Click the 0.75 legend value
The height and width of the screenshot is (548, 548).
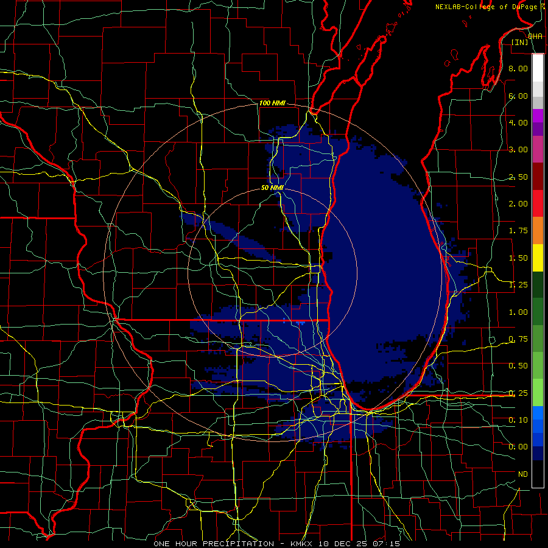click(518, 339)
